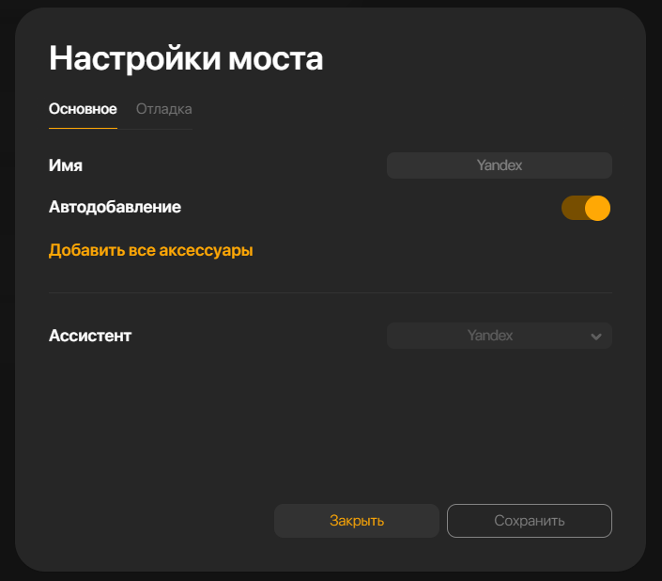
Task: Open the Ассистент combo box
Action: coord(499,336)
